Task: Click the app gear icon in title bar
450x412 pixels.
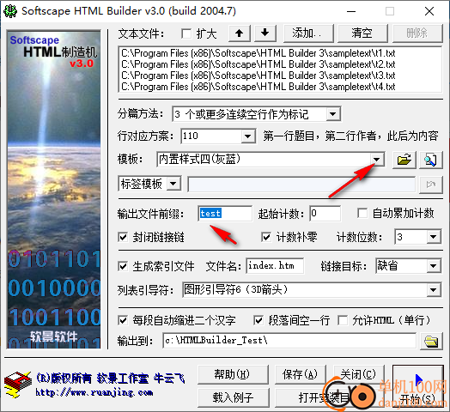Action: click(10, 11)
